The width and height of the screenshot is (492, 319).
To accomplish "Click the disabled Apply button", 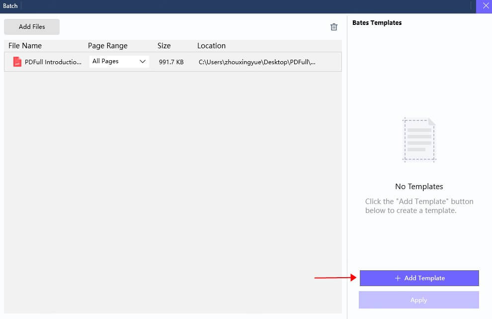I will [418, 300].
